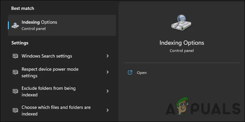Click the Open external-link icon
Viewport: 245px width, 122px height.
[x=130, y=72]
